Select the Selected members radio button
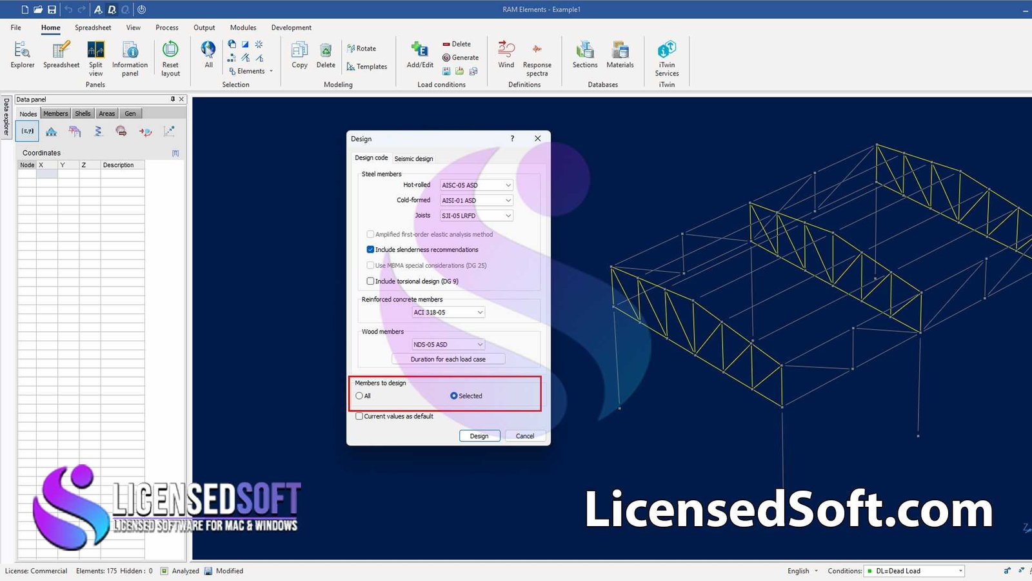 pyautogui.click(x=453, y=396)
